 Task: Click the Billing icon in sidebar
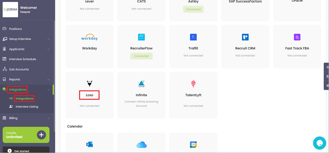(5, 118)
